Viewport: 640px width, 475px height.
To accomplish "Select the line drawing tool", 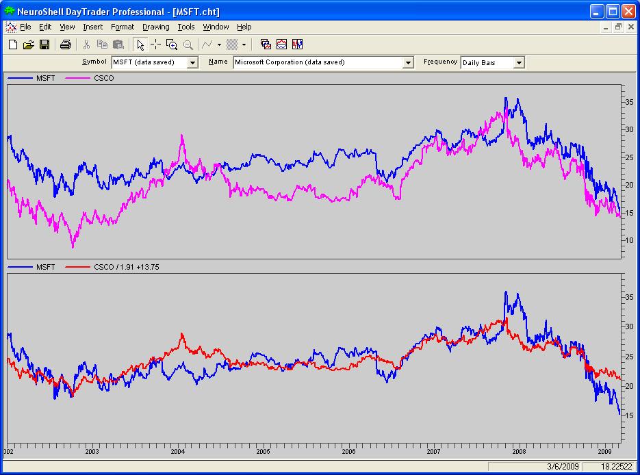I will [x=207, y=44].
